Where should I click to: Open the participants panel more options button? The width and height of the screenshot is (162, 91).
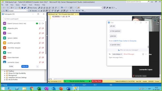(x=37, y=66)
